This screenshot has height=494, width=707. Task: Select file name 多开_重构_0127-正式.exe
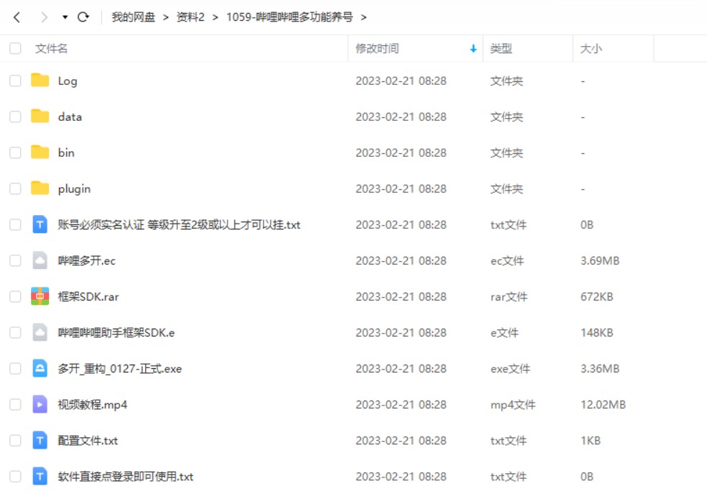[120, 369]
